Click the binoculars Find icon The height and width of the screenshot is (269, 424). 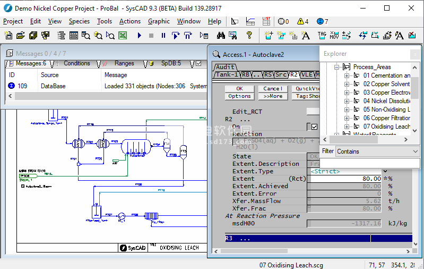[221, 35]
